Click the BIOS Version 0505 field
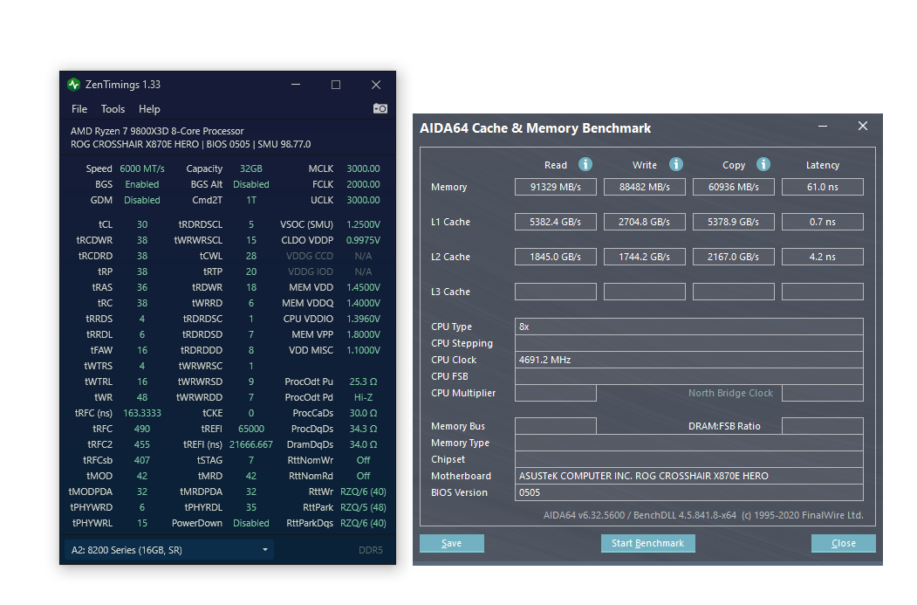Image resolution: width=917 pixels, height=605 pixels. coord(689,492)
